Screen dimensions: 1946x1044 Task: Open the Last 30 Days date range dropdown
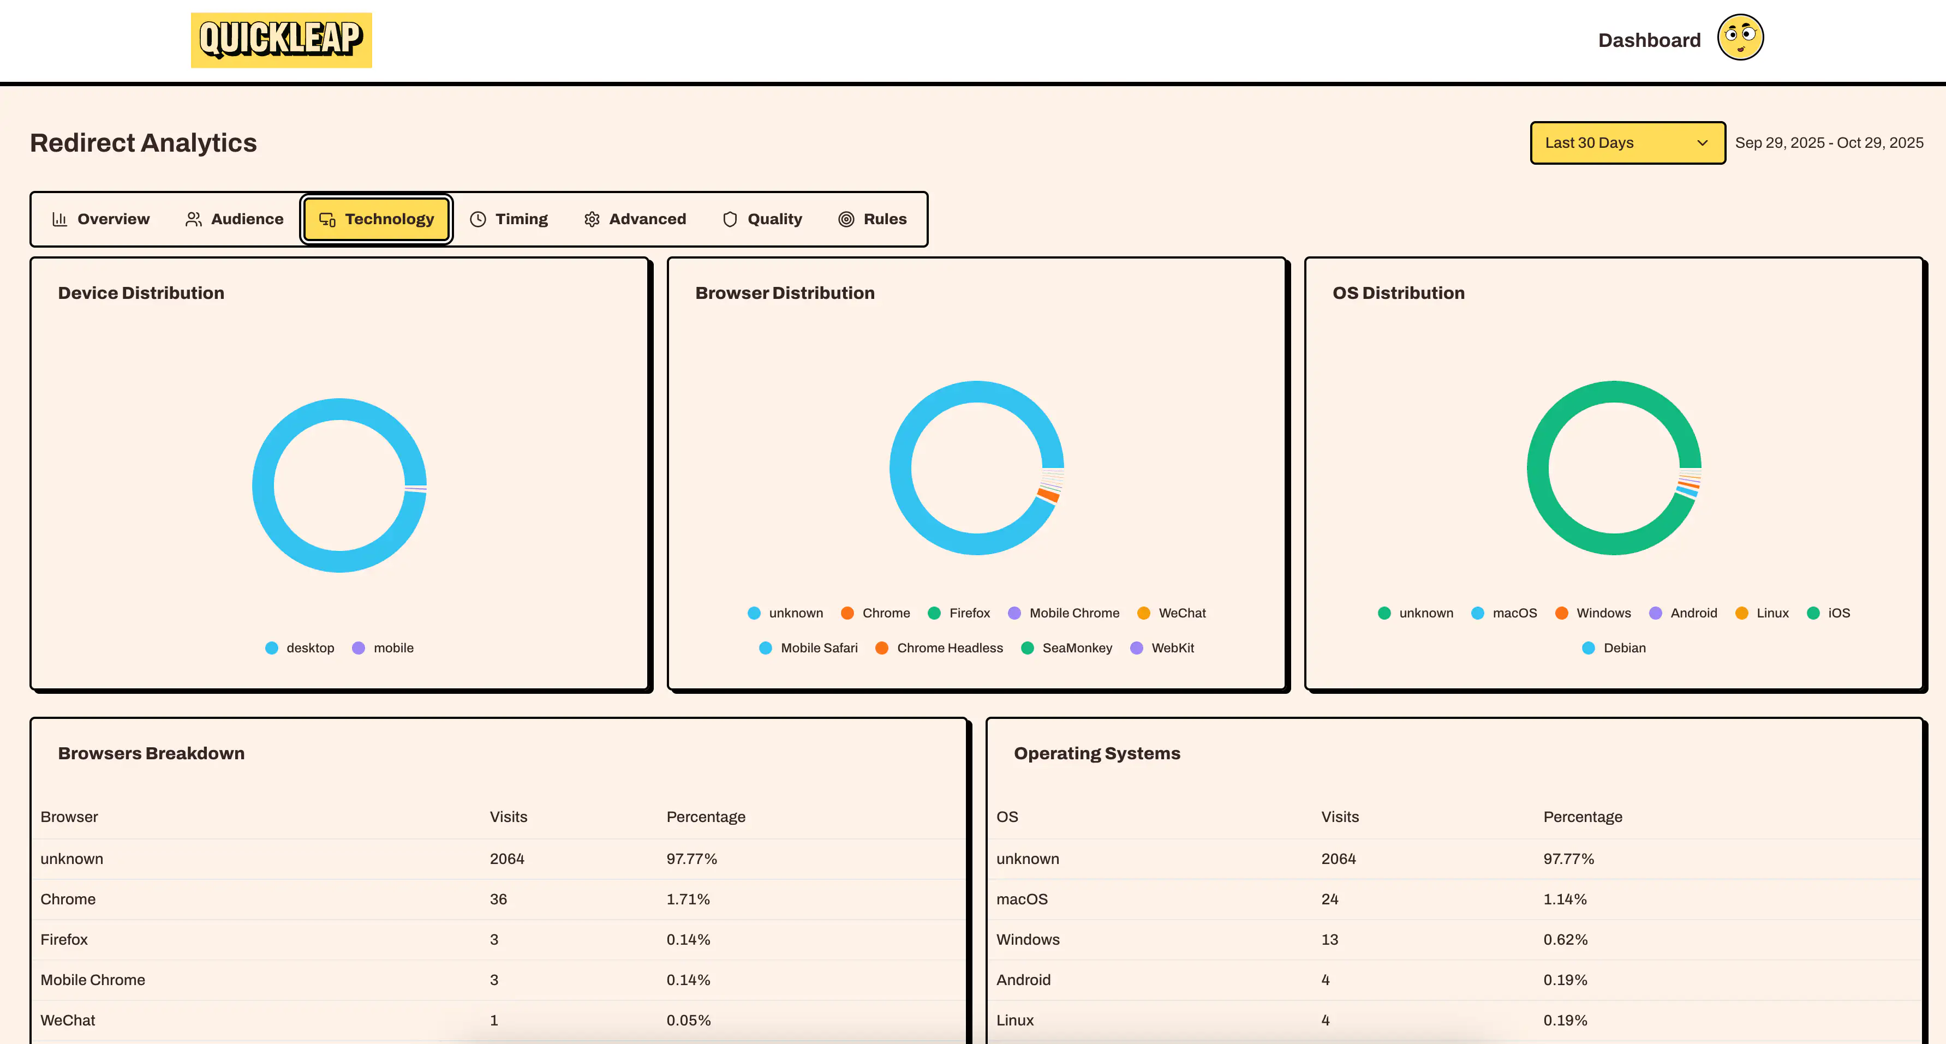[x=1627, y=143]
